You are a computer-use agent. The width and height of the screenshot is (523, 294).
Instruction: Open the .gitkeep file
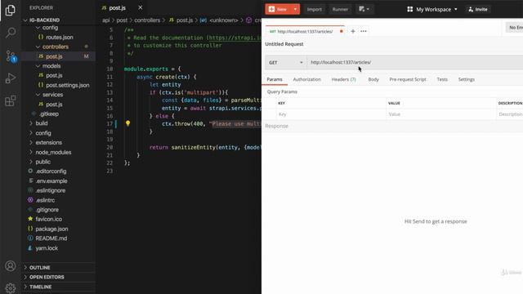[49, 114]
